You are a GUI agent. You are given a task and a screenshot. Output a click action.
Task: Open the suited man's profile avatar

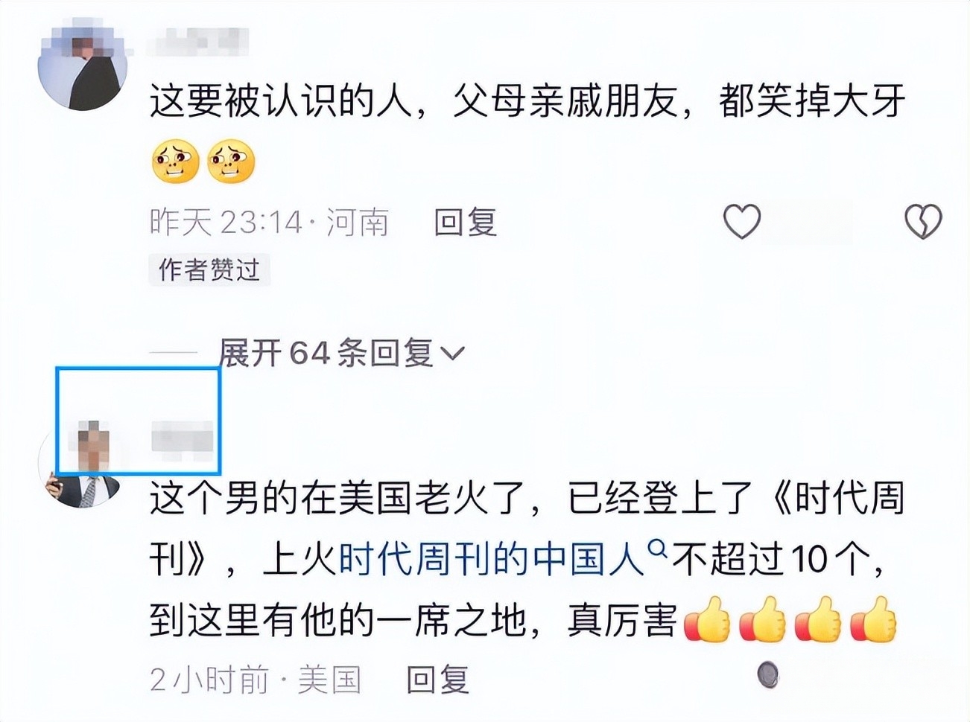pyautogui.click(x=83, y=465)
